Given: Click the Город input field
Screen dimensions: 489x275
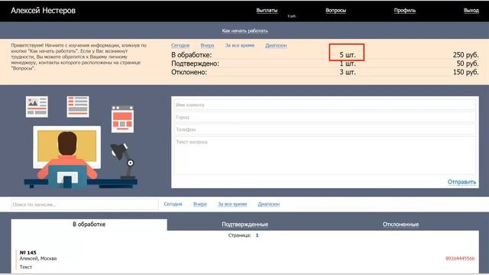Looking at the screenshot, I should click(x=325, y=117).
